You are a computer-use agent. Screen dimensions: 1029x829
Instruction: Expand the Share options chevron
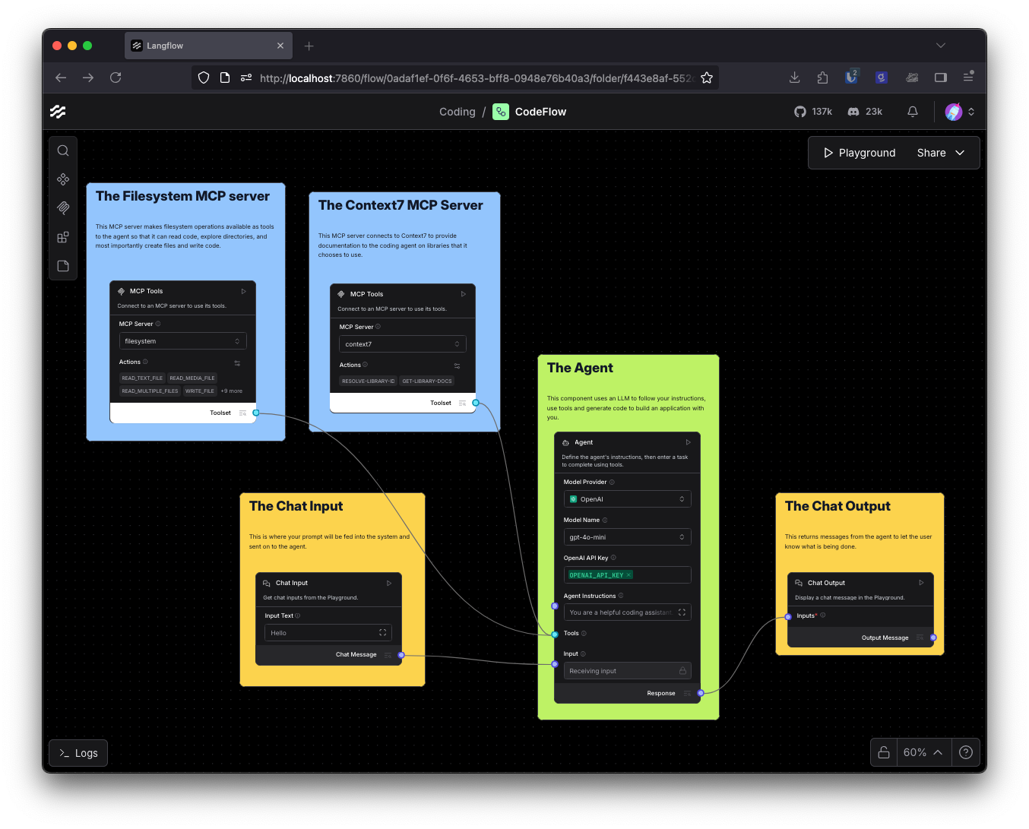coord(959,152)
